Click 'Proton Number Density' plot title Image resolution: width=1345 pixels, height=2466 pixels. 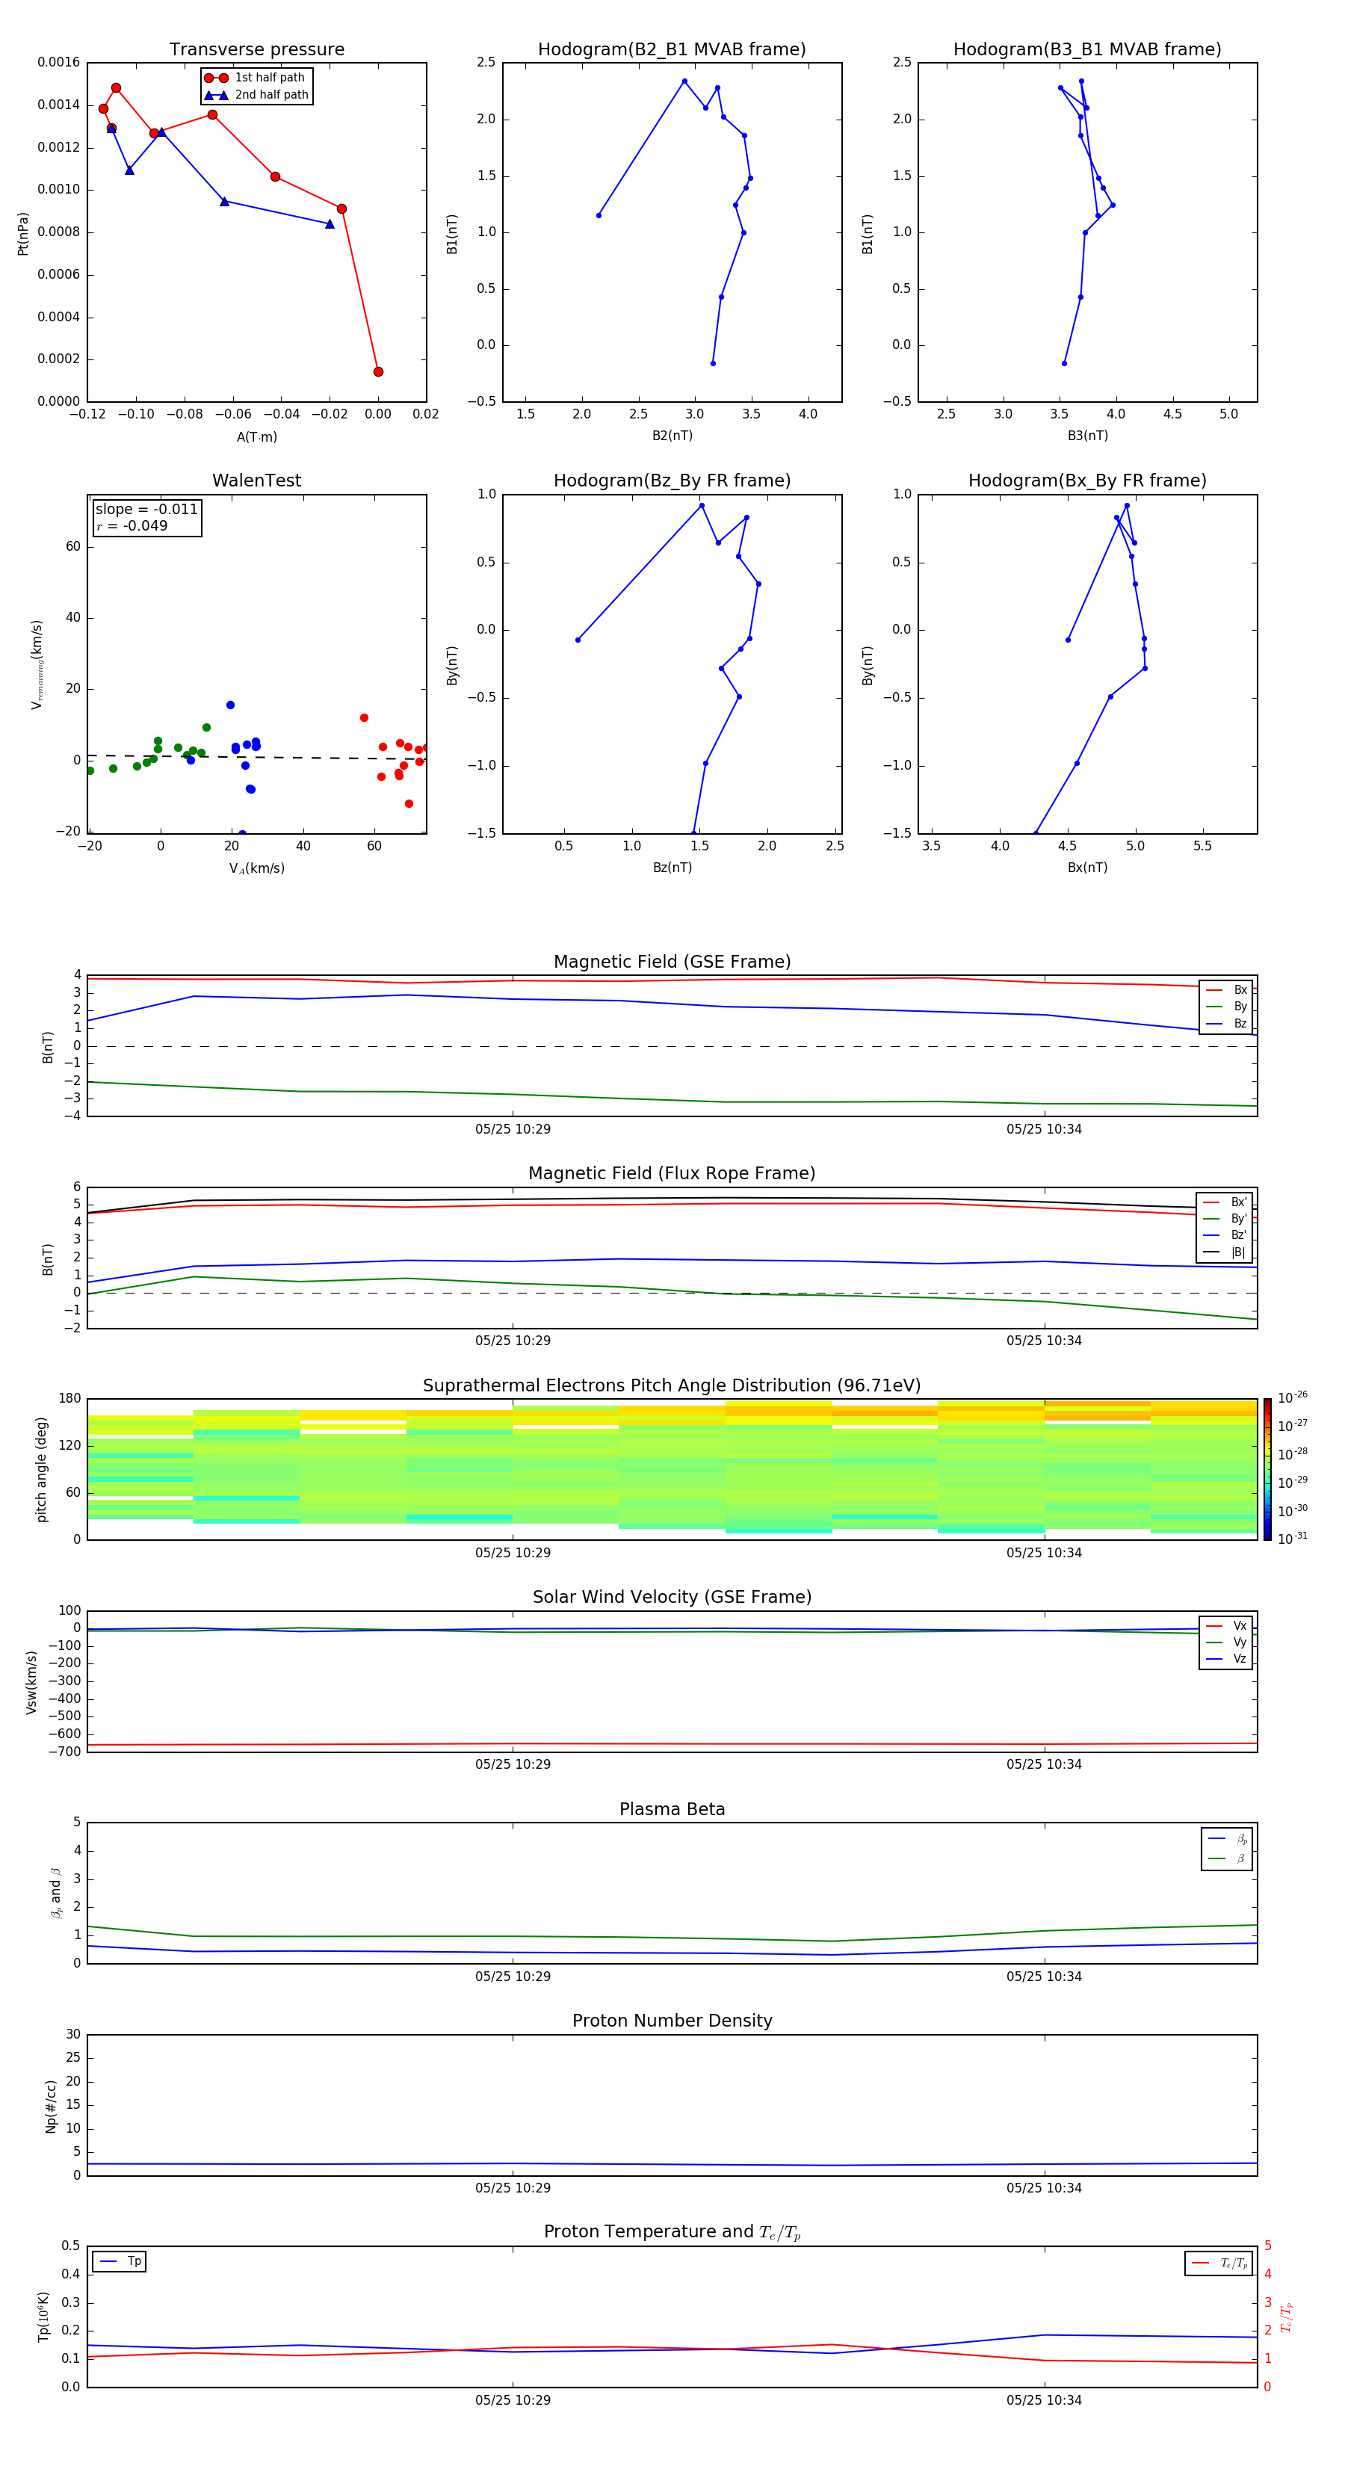pyautogui.click(x=672, y=2021)
